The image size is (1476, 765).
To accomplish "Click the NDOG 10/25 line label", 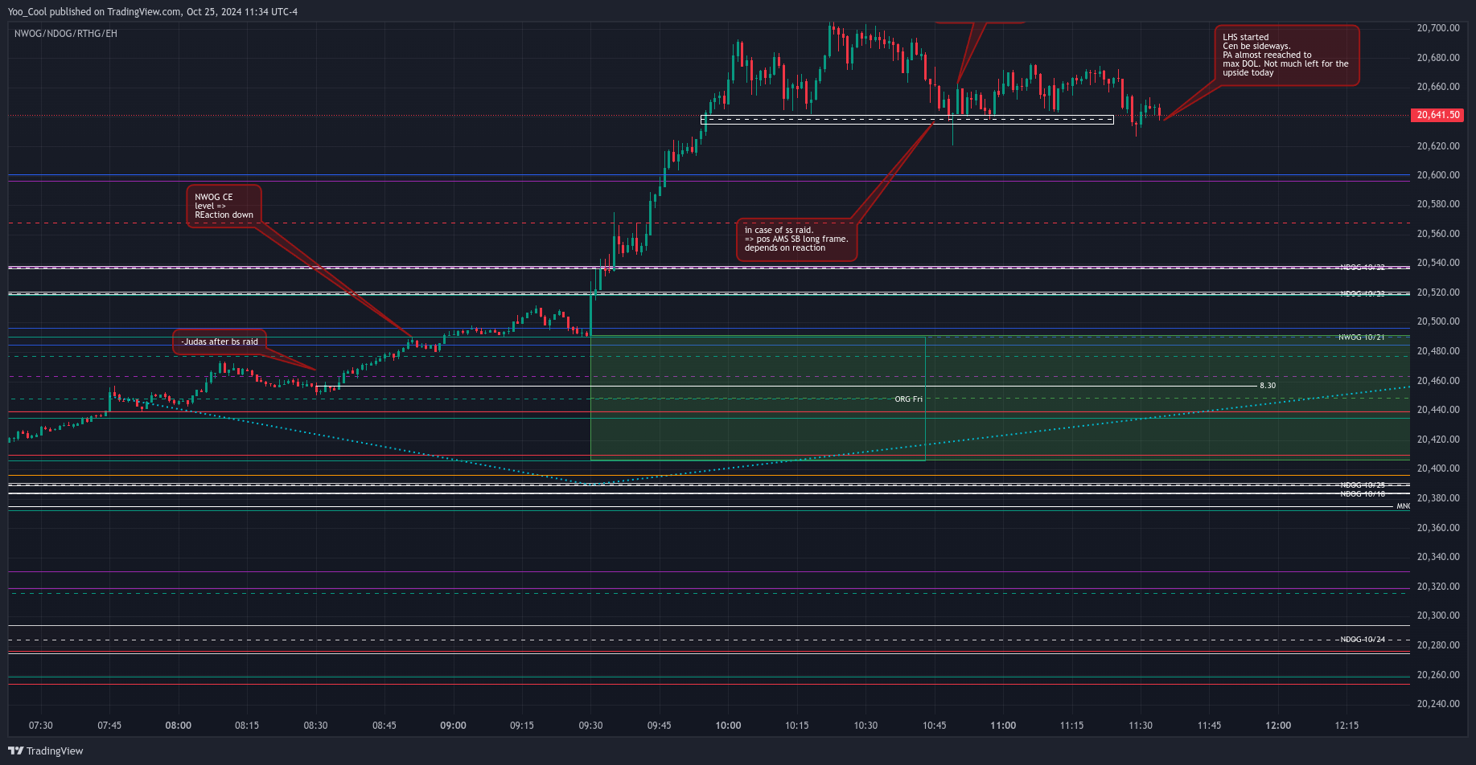I will tap(1363, 485).
